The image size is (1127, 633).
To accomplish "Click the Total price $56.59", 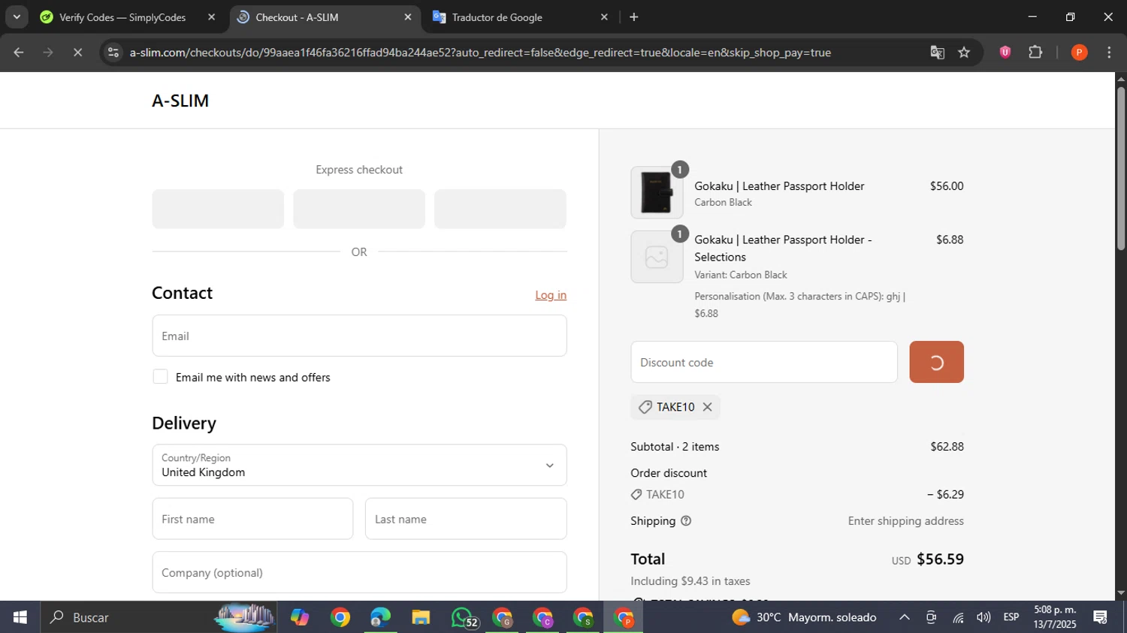I will 940,559.
